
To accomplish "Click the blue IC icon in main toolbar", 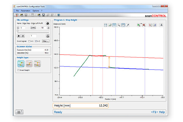I will pyautogui.click(x=59, y=15).
